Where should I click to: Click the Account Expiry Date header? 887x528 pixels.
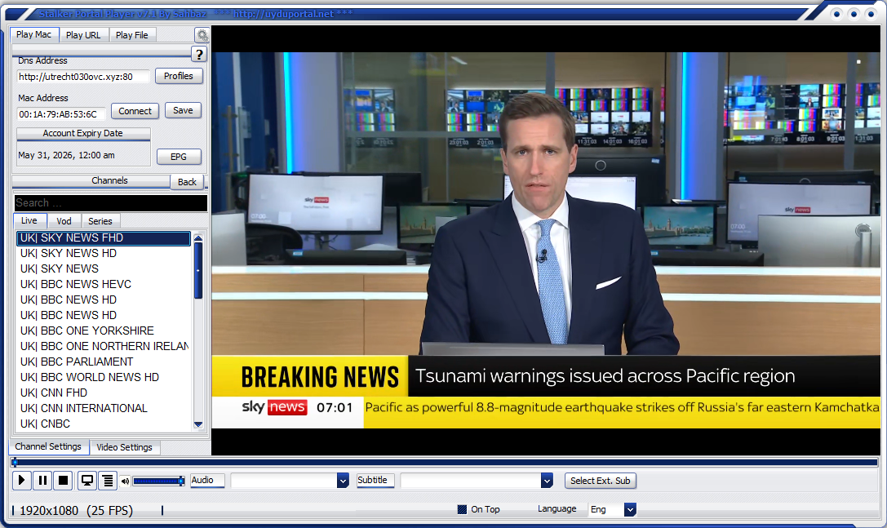[83, 134]
